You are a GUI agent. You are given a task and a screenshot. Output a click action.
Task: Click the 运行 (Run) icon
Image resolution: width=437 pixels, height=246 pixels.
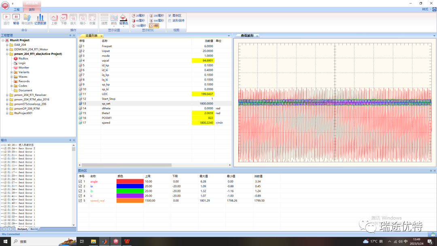pos(6,18)
